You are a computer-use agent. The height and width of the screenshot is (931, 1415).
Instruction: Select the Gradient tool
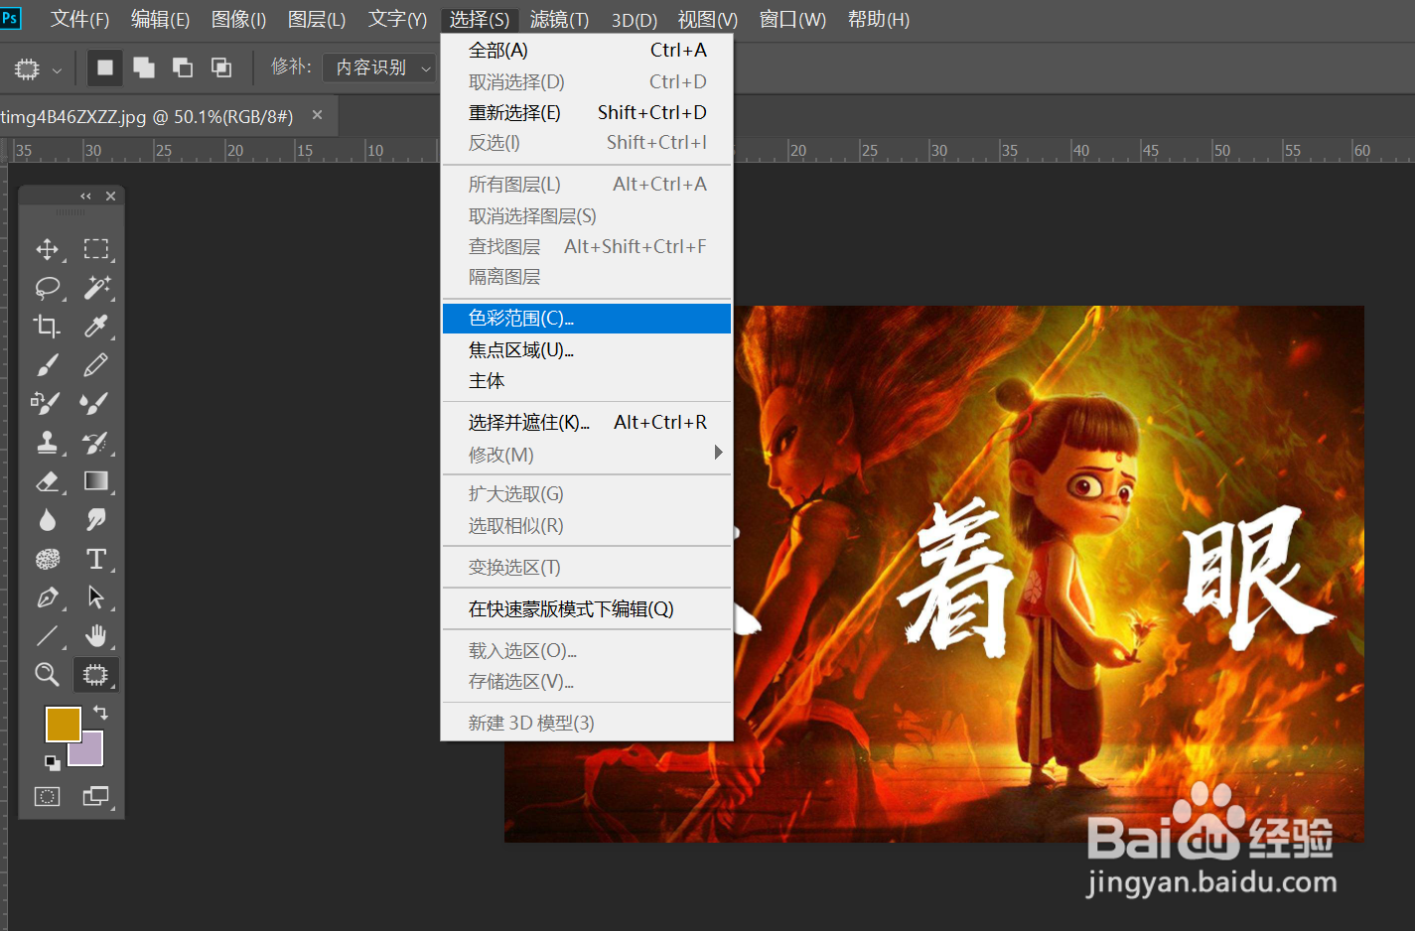96,481
